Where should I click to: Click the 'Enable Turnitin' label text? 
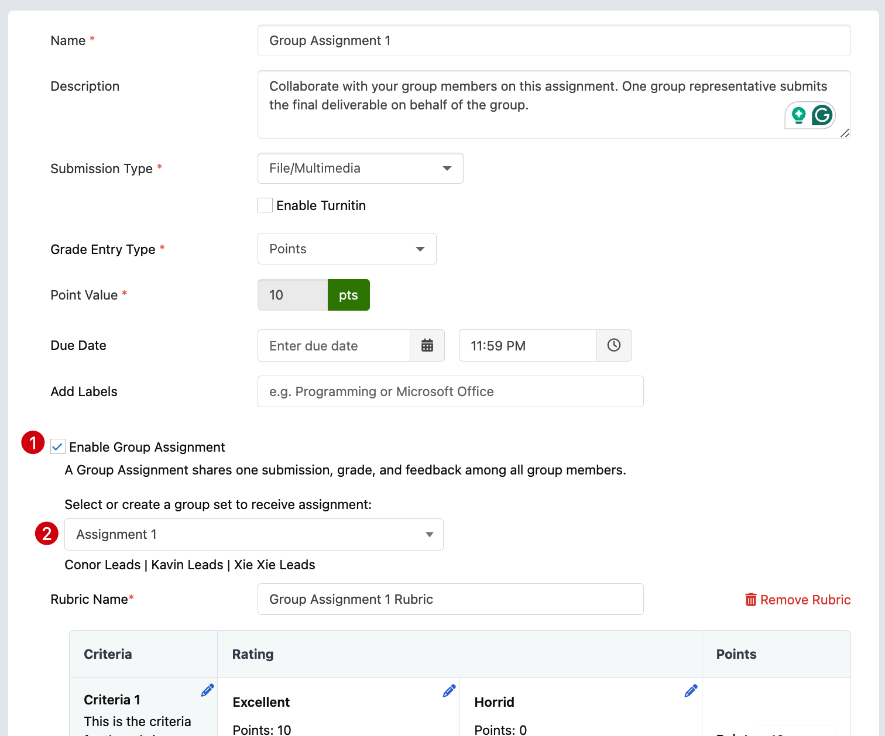tap(321, 205)
